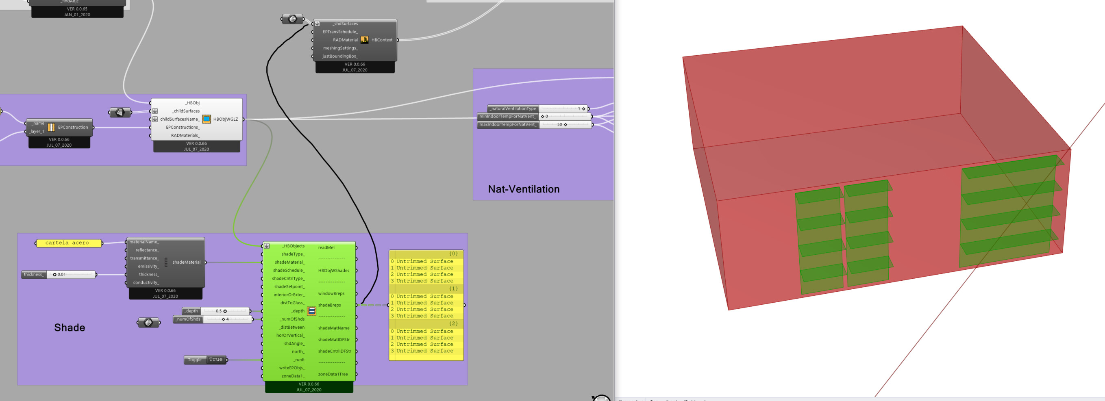The image size is (1105, 401).
Task: Click the zoneData1Tree output
Action: point(333,375)
